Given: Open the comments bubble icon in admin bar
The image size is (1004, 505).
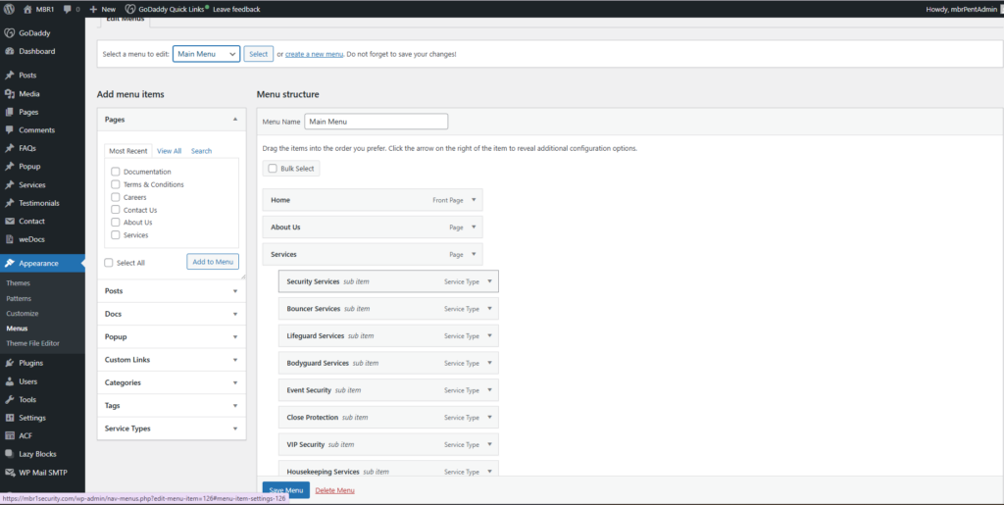Looking at the screenshot, I should [67, 9].
